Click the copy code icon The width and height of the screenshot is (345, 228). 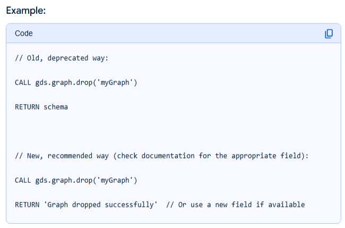(x=329, y=33)
